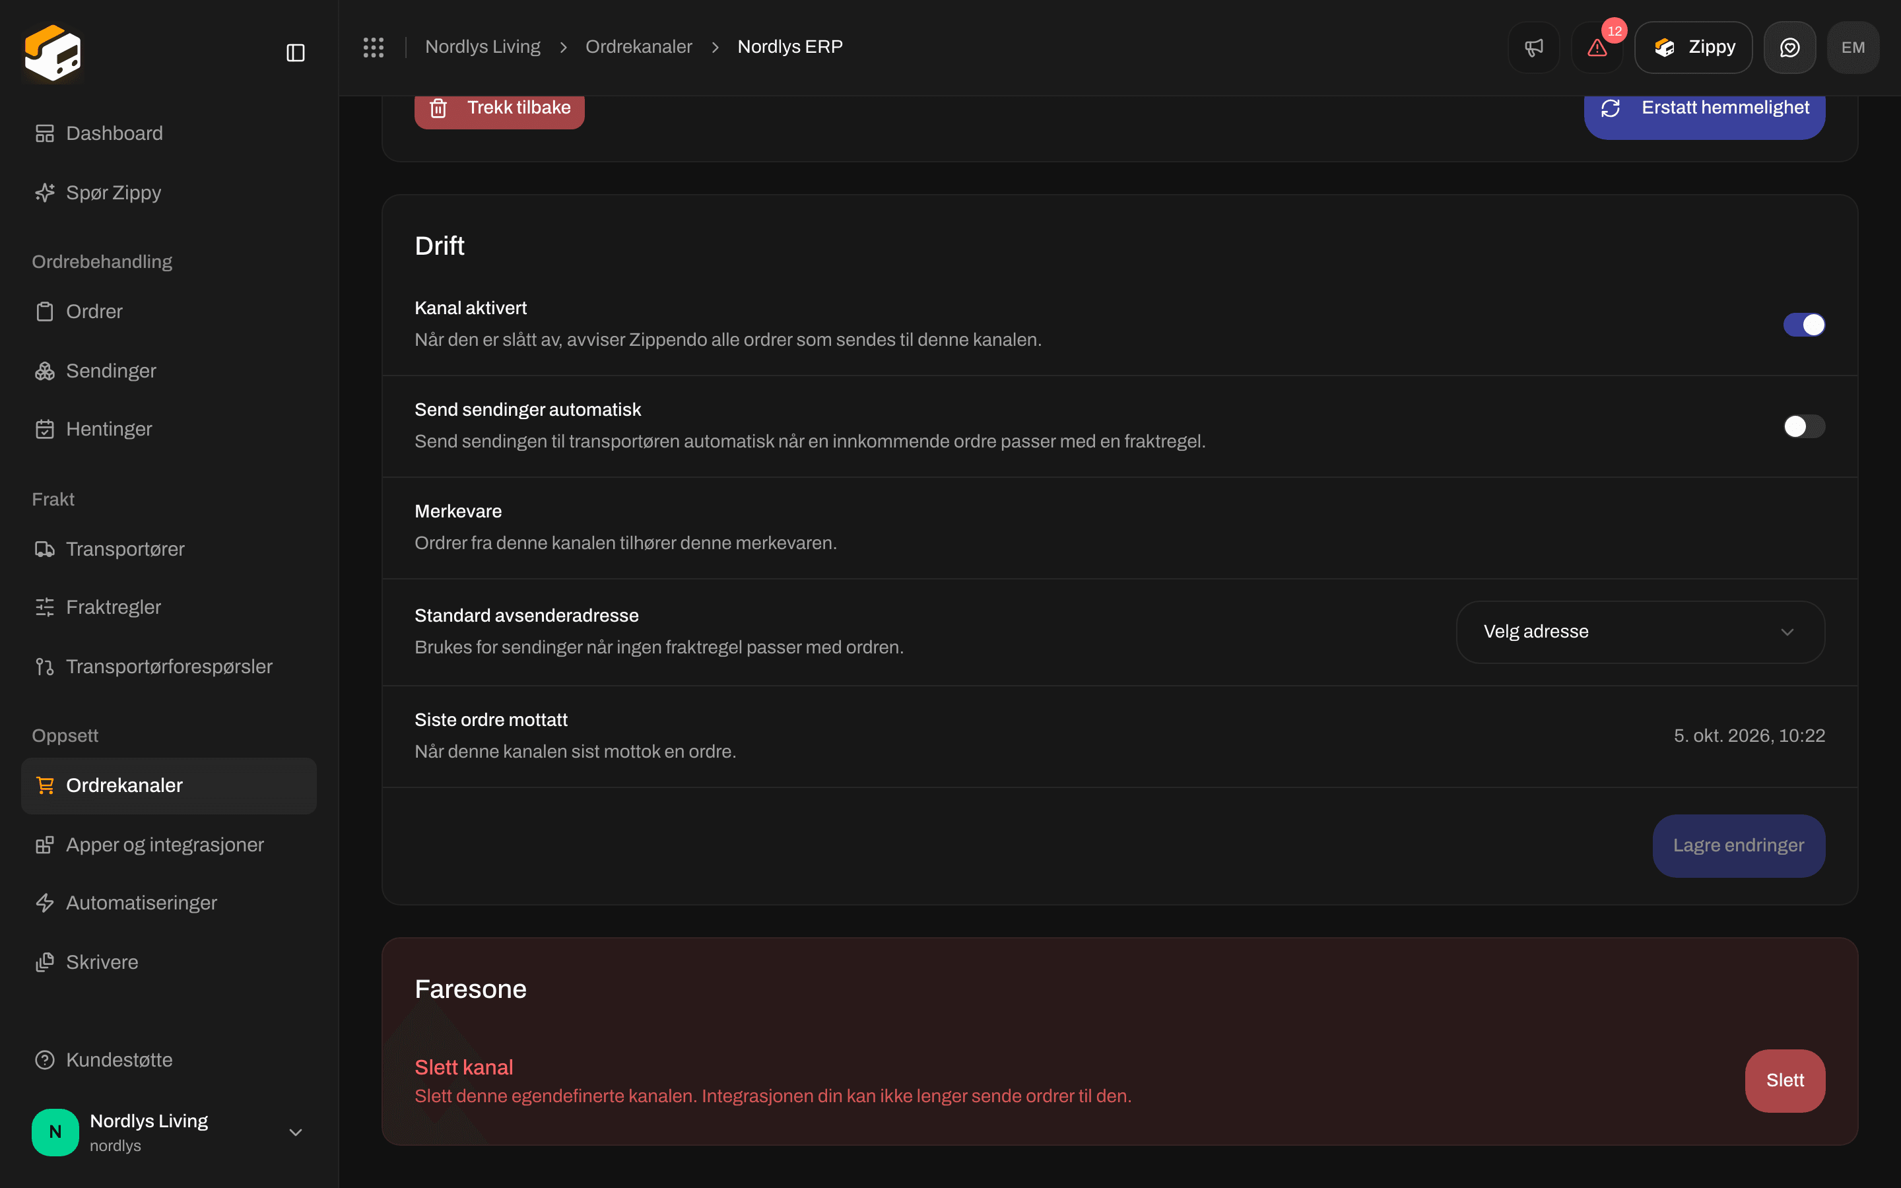The width and height of the screenshot is (1901, 1188).
Task: Open the announcements megaphone icon
Action: tap(1533, 47)
